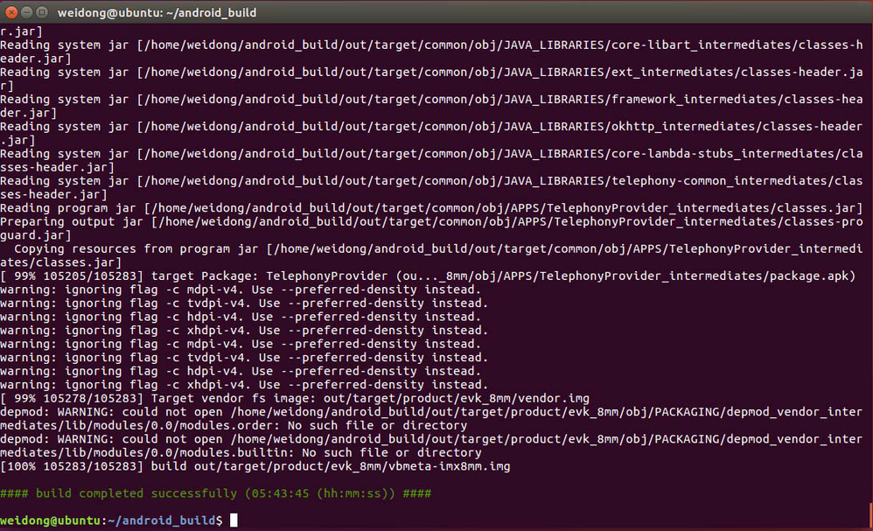The width and height of the screenshot is (873, 531).
Task: Click the depmod modules.builtin warning text
Action: pyautogui.click(x=431, y=446)
